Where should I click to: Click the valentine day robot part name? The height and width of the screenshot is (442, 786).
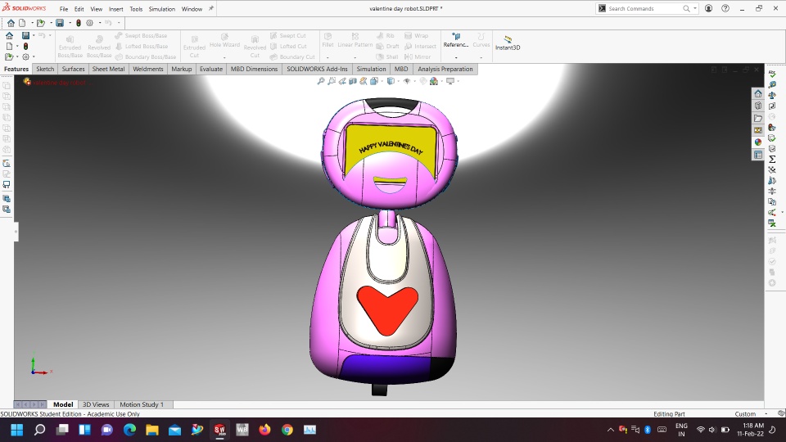pos(59,82)
